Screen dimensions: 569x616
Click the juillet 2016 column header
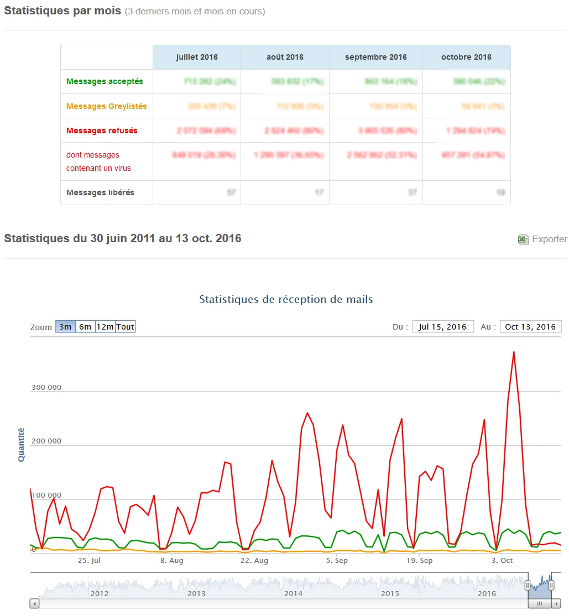(x=197, y=57)
